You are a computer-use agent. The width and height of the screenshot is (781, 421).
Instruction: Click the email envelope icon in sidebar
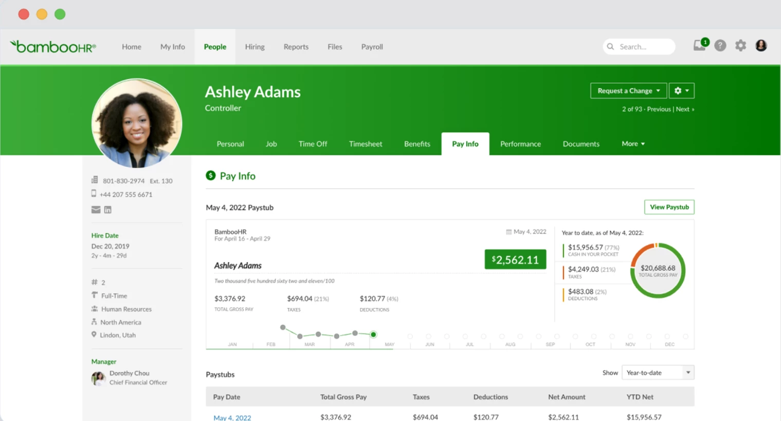pyautogui.click(x=96, y=209)
